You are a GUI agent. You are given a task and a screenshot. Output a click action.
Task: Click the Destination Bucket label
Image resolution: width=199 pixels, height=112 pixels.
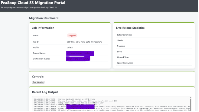tap(41, 59)
